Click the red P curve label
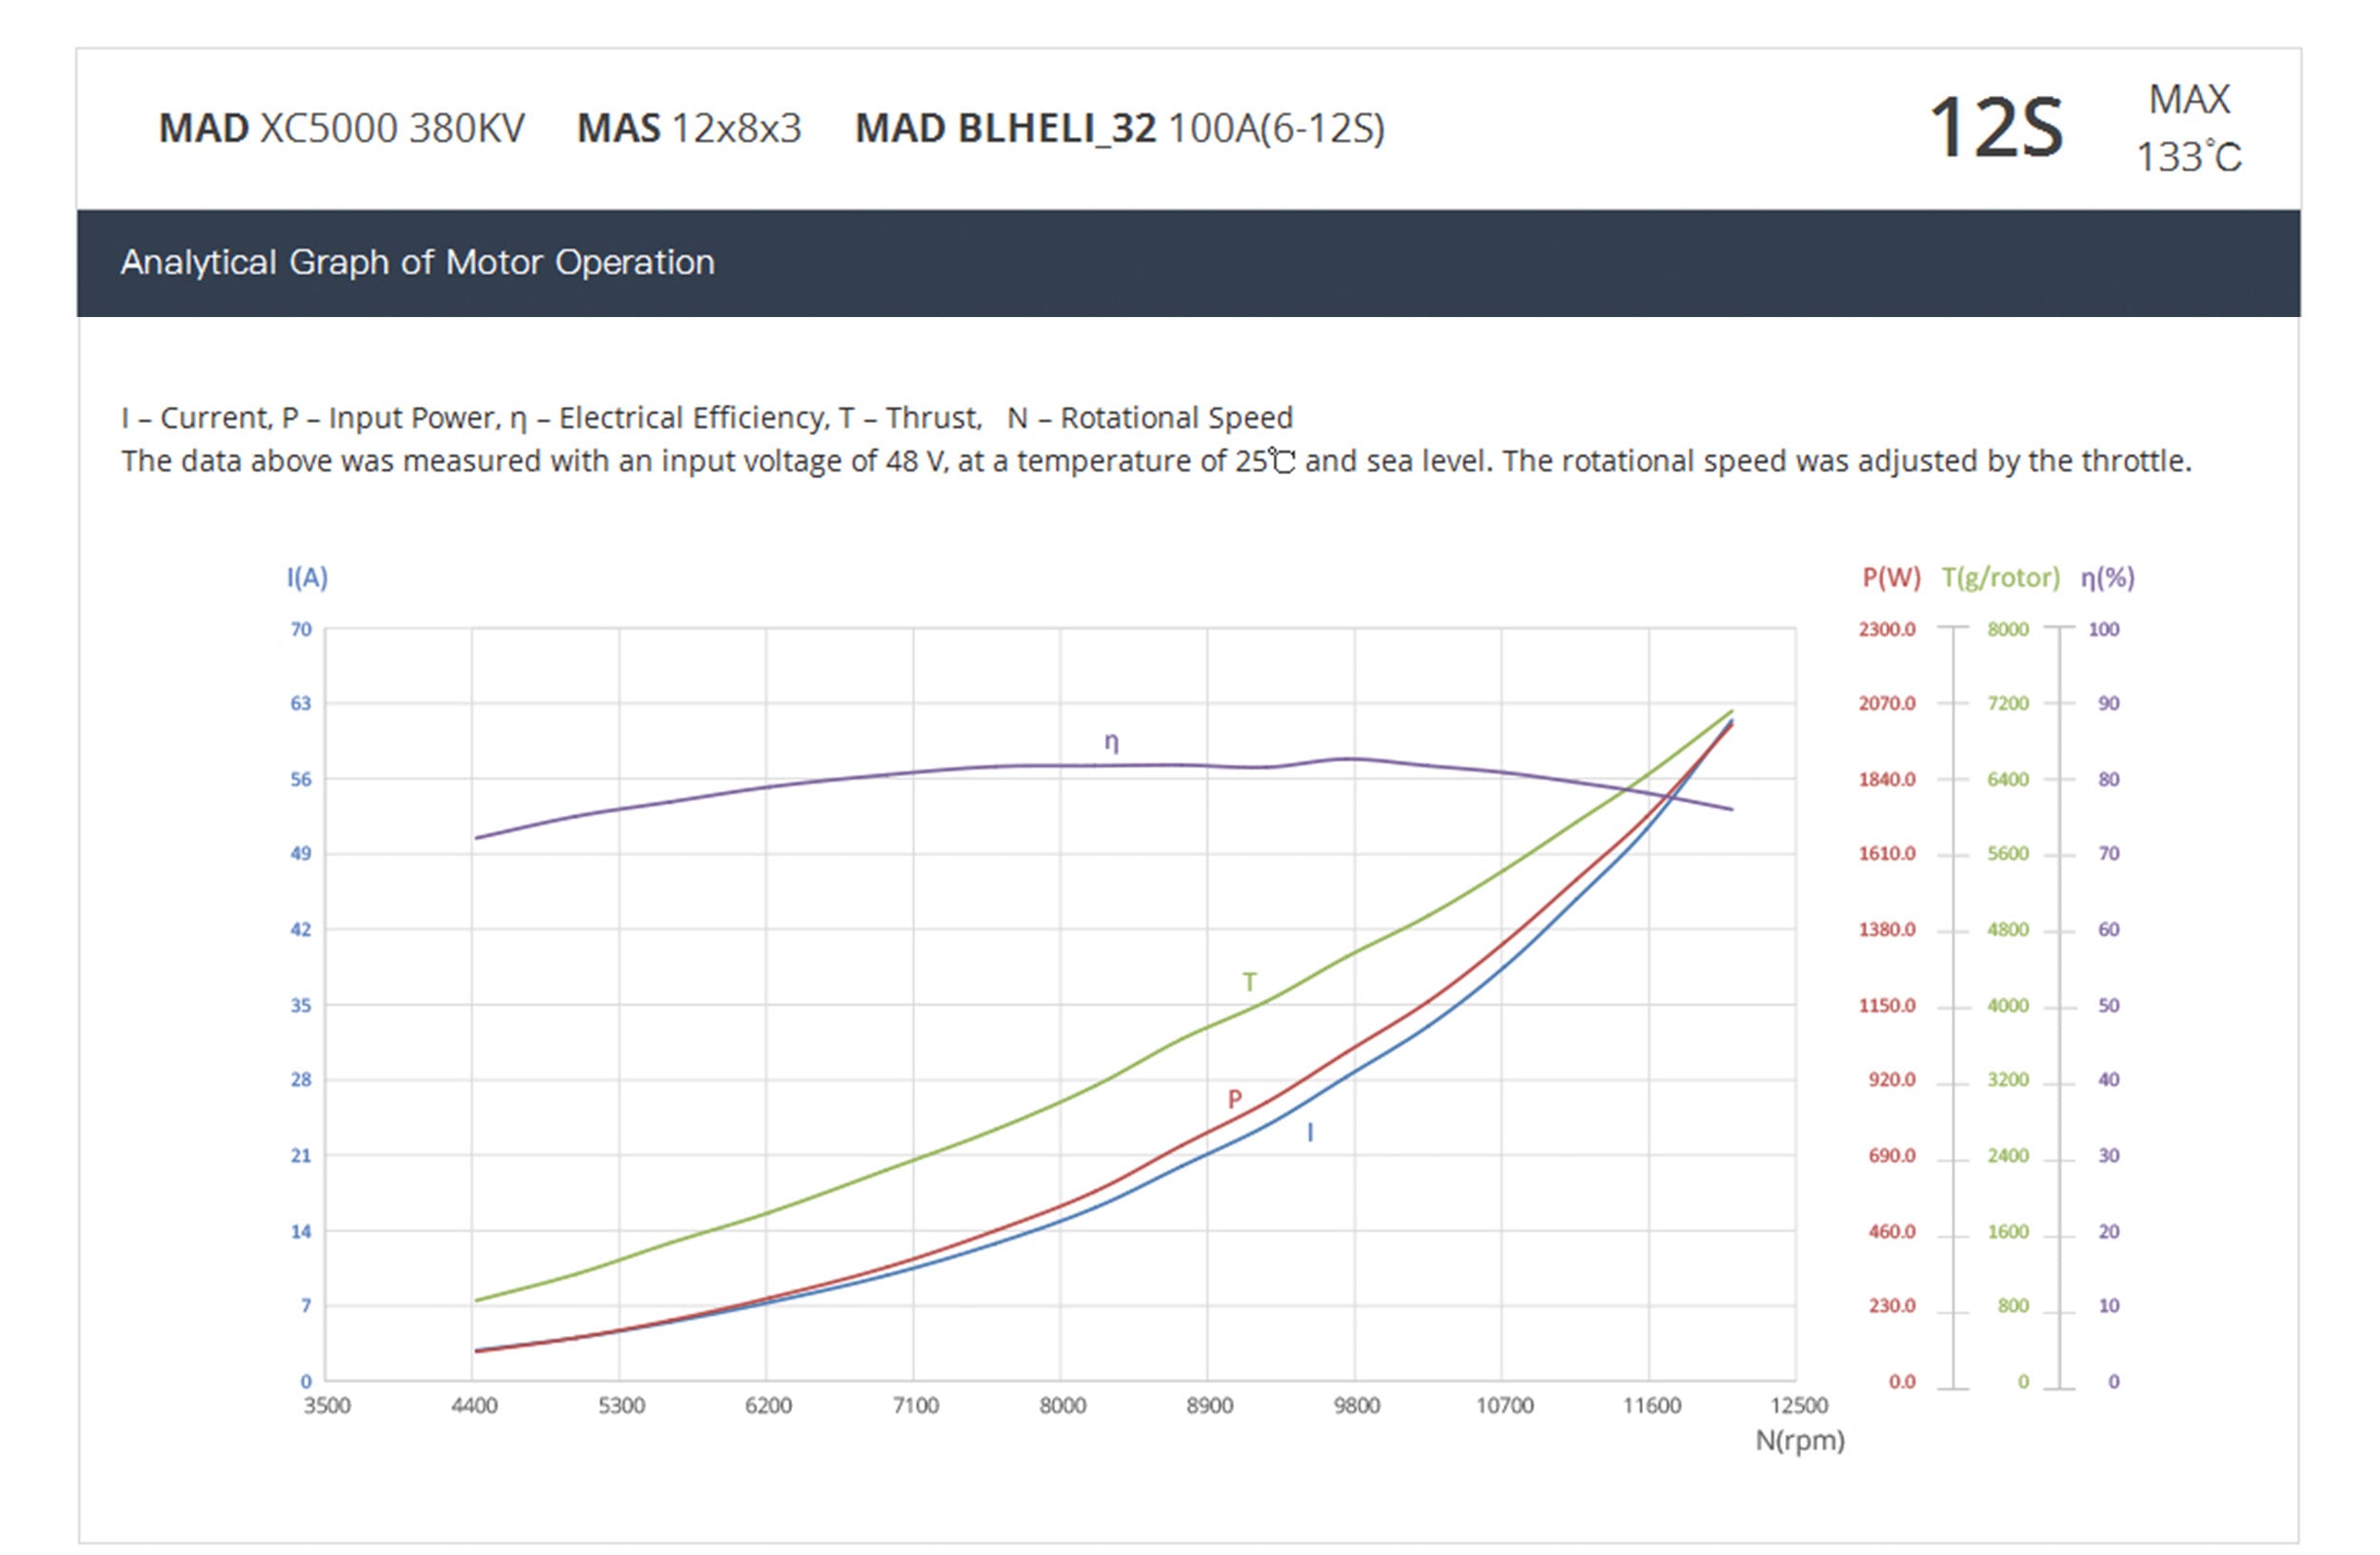This screenshot has height=1555, width=2380. 1235,1099
